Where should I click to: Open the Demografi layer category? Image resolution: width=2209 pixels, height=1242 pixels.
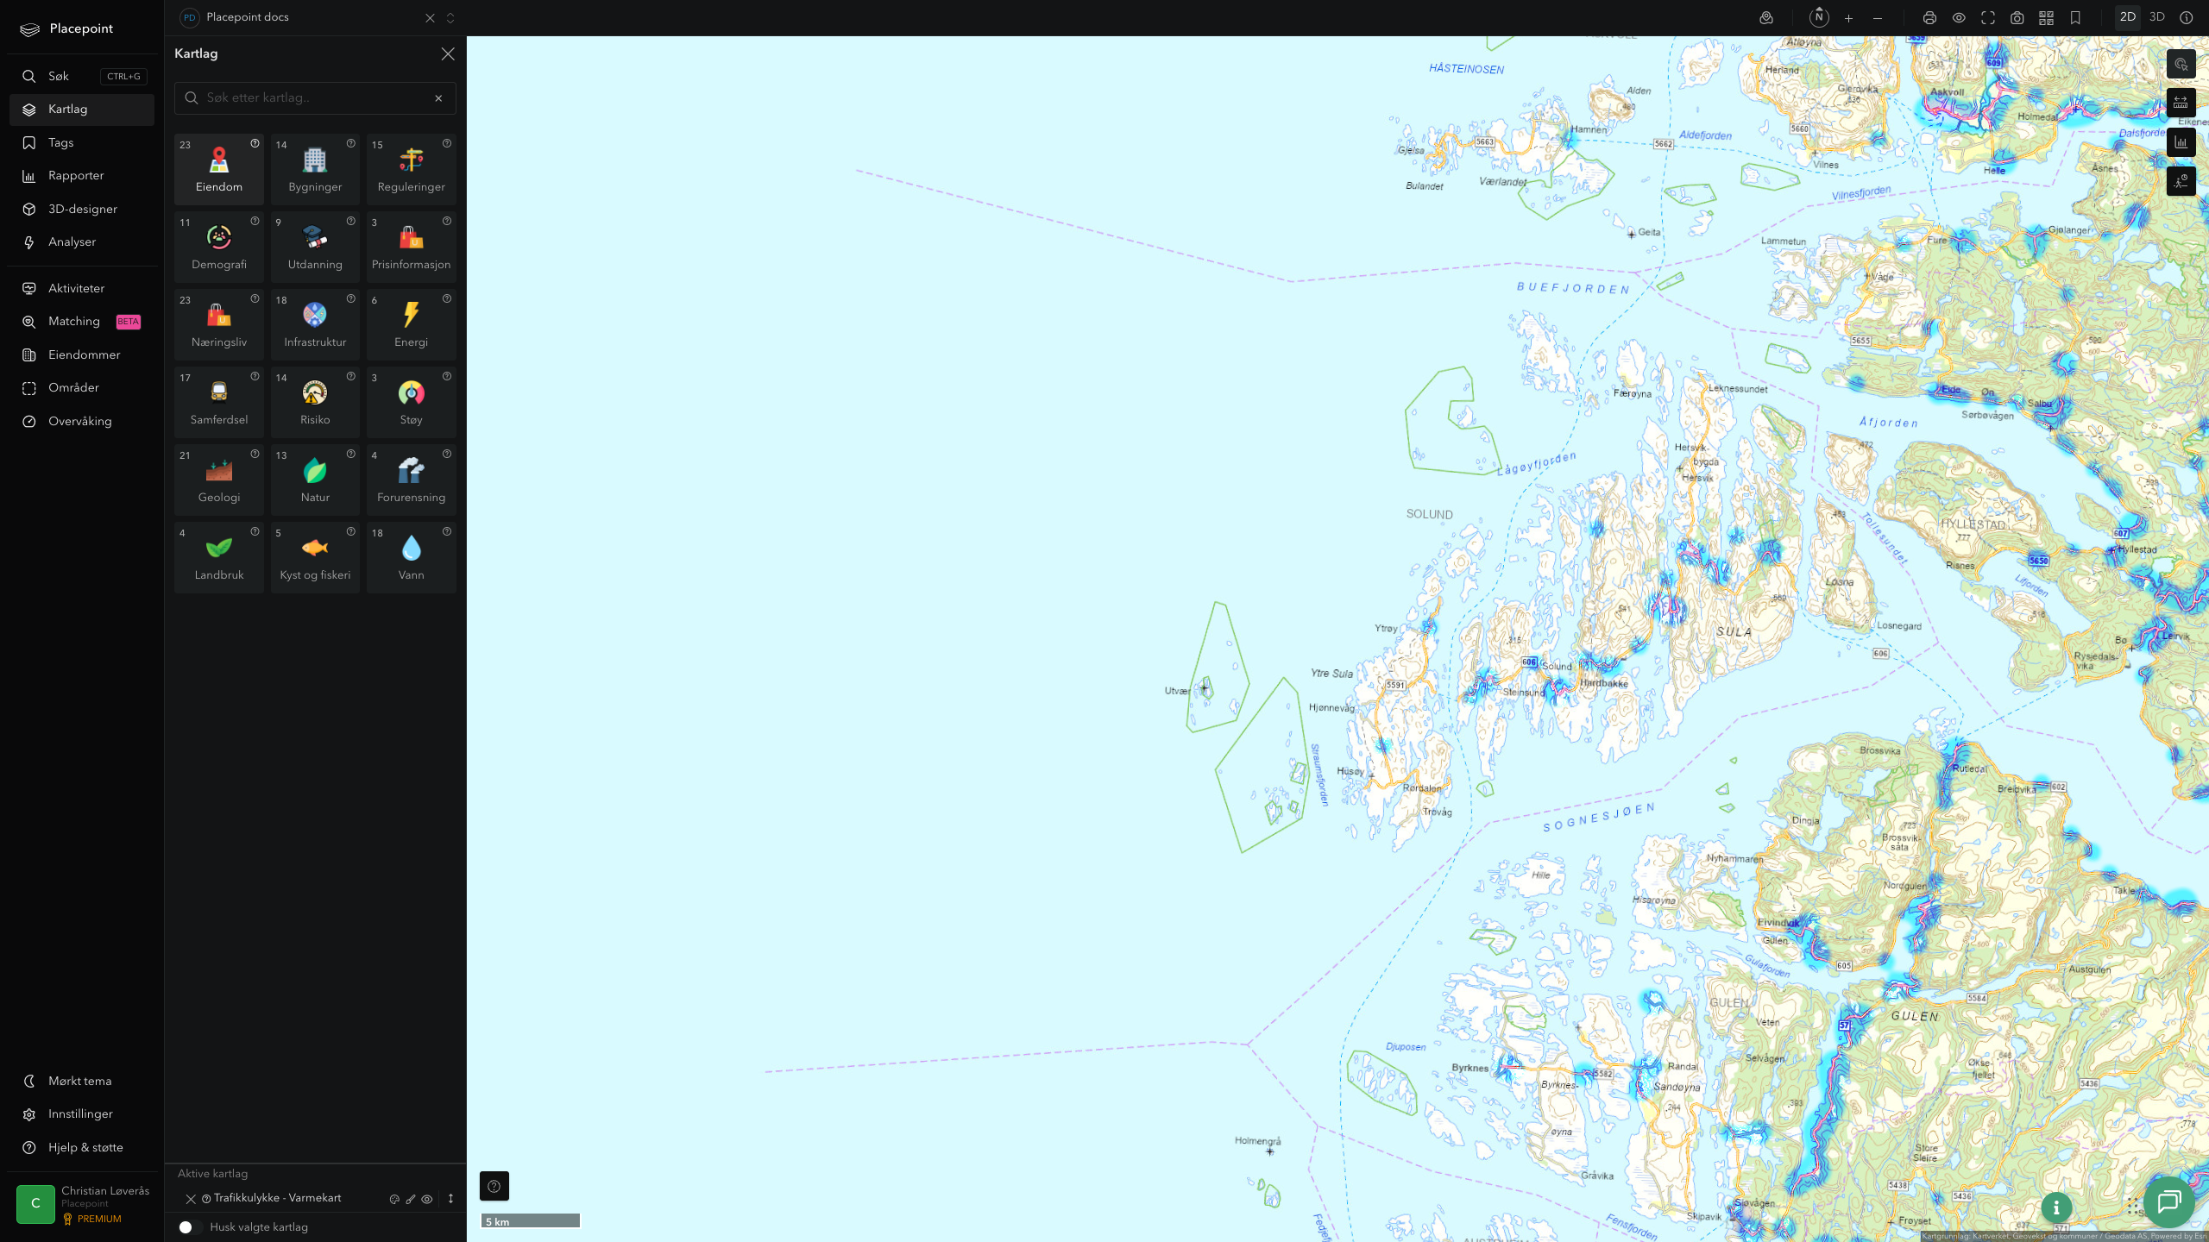tap(219, 247)
